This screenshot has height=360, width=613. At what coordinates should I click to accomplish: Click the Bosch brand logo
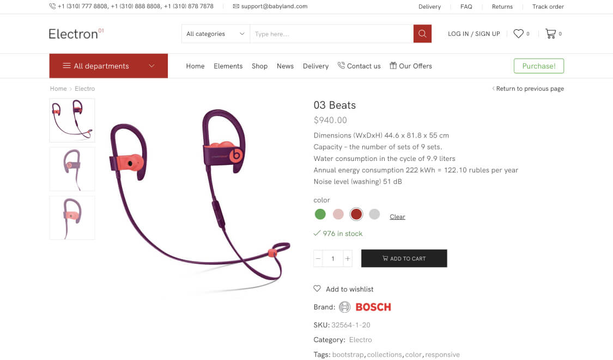click(365, 307)
